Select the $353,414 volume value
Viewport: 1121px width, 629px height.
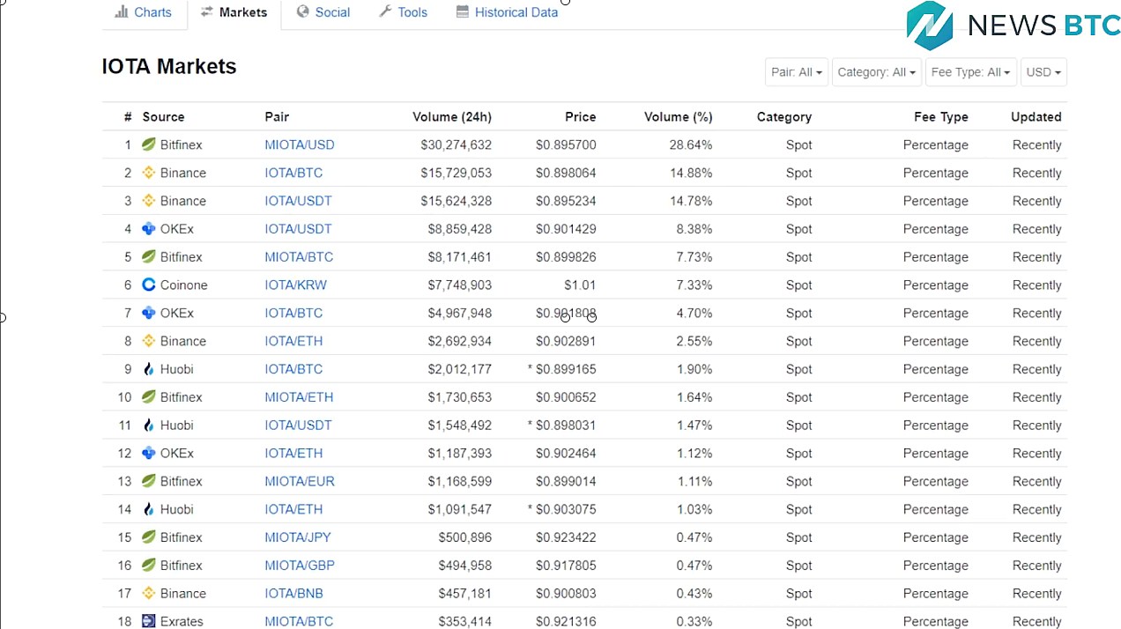point(465,621)
